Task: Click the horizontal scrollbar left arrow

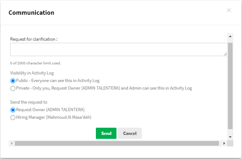Action: point(12,143)
